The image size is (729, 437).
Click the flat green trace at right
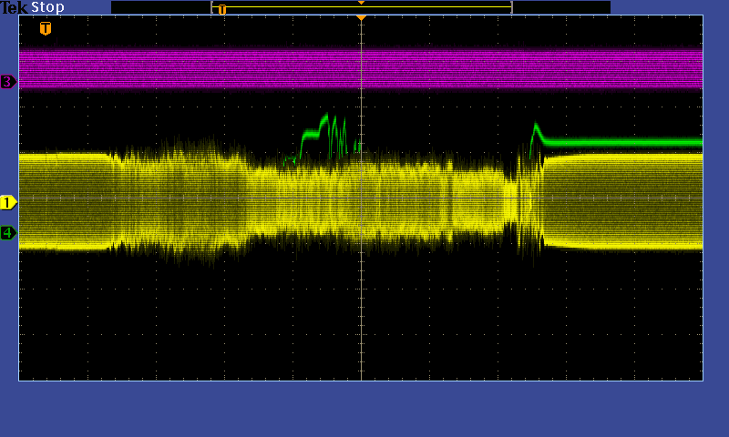pos(629,143)
